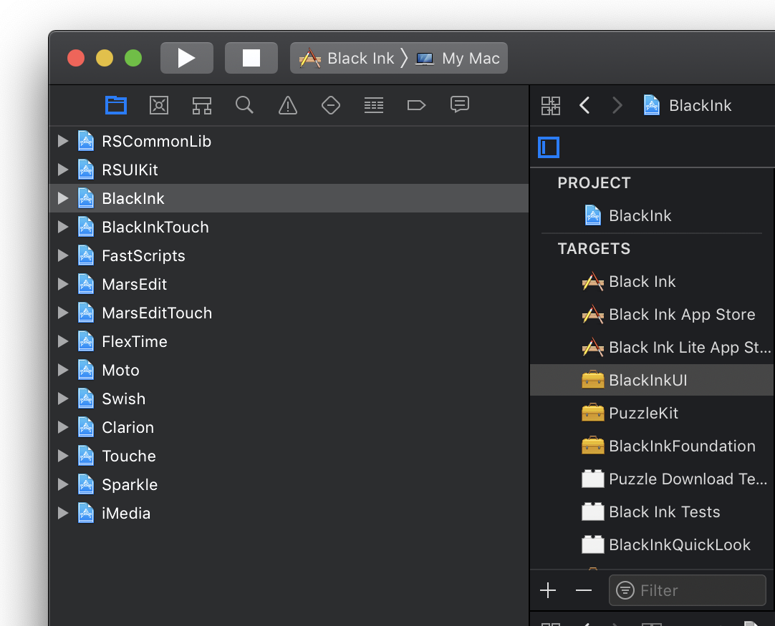Show the Project navigator
The height and width of the screenshot is (626, 775).
[116, 105]
